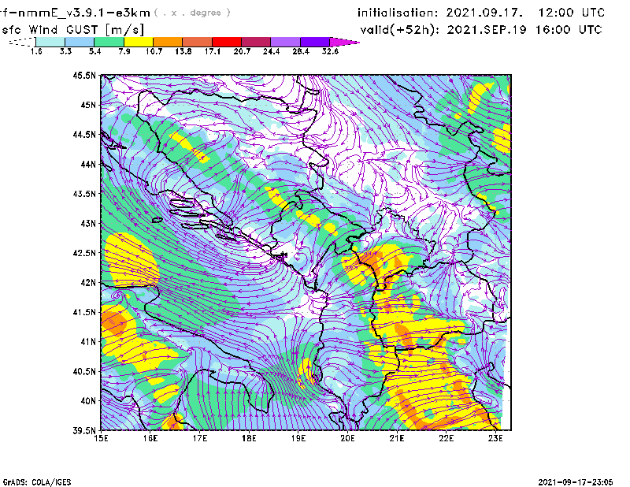Click the 19E longitude label
Screen dimensions: 630x487
click(x=298, y=438)
